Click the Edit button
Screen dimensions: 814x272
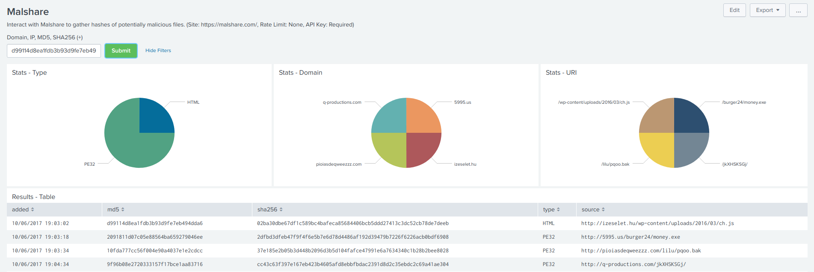[734, 10]
